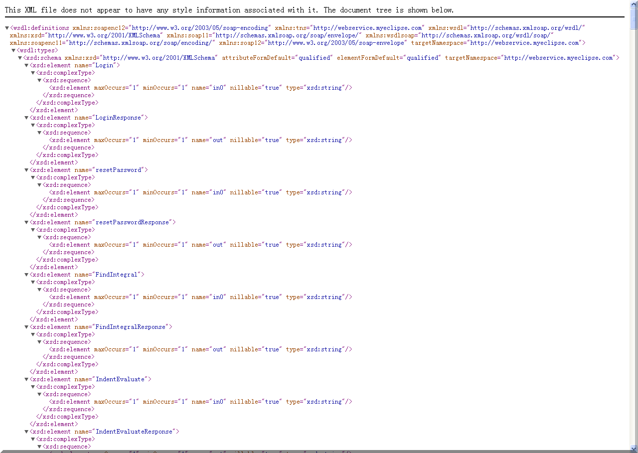Screen dimensions: 638x453
Task: Click the vertical scrollbar thumb
Action: pos(634,18)
